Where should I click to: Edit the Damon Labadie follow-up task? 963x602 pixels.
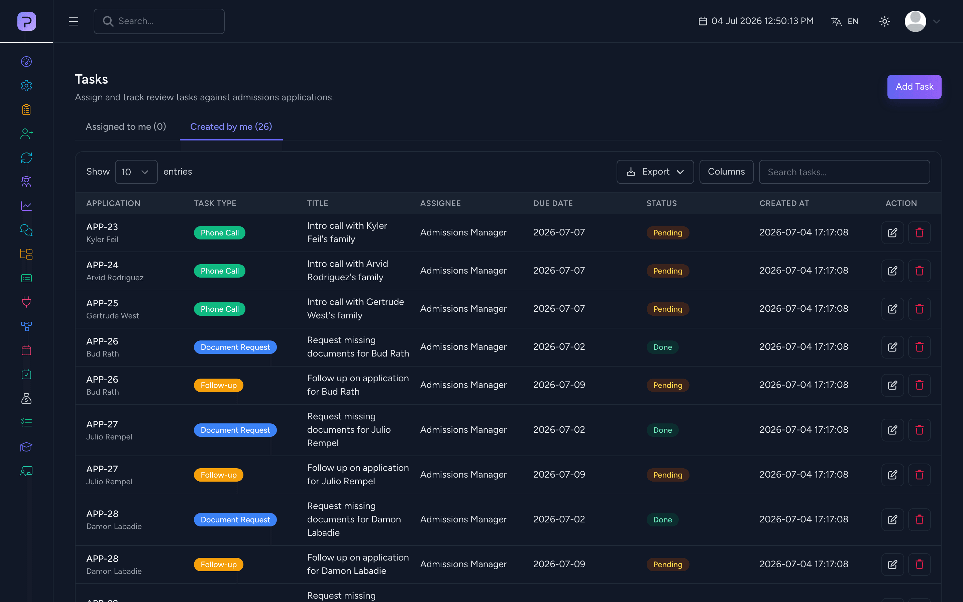892,565
